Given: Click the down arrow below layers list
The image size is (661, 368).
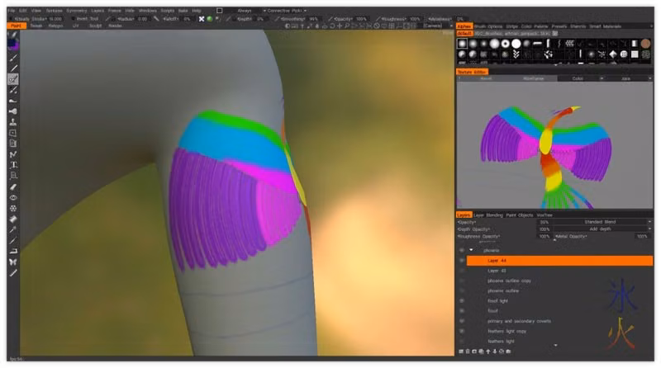Looking at the screenshot, I should tap(555, 346).
